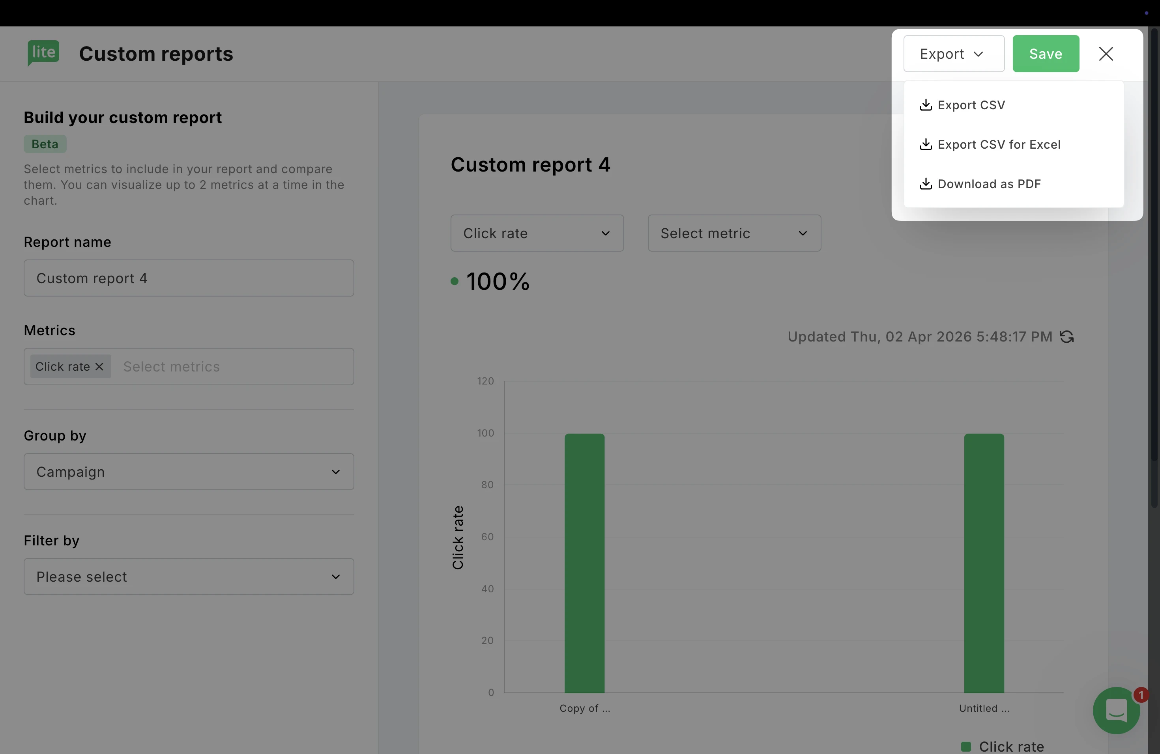
Task: Click the download icon beside Export CSV for Excel
Action: point(925,145)
